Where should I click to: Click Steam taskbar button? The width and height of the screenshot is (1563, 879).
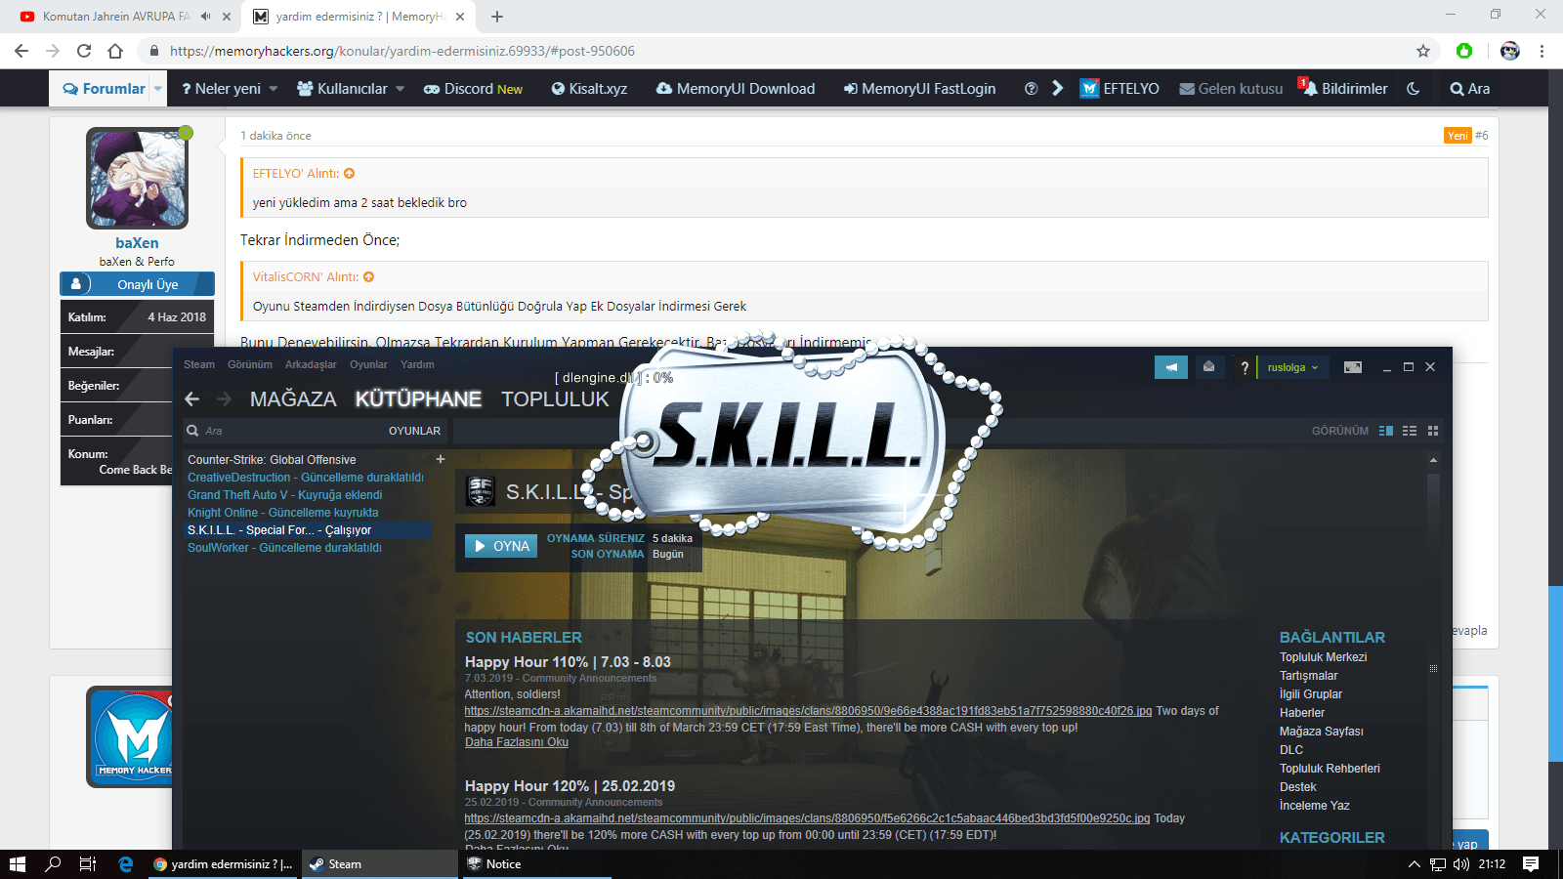(x=380, y=864)
